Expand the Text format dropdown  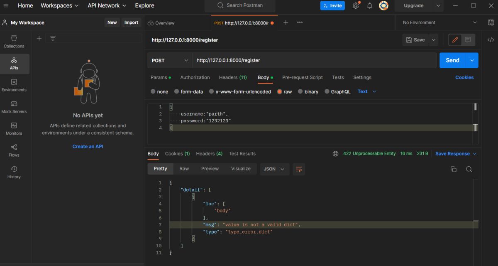pos(367,91)
